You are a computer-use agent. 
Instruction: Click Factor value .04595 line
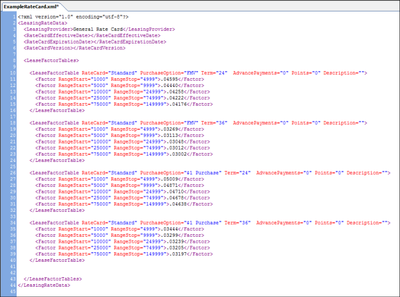(x=120, y=79)
